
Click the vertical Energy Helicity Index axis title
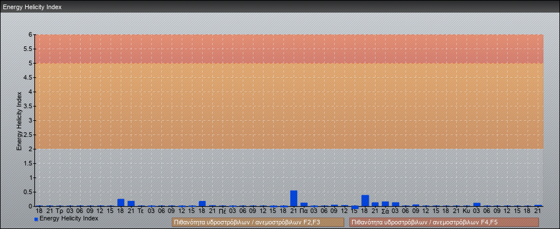pyautogui.click(x=19, y=120)
